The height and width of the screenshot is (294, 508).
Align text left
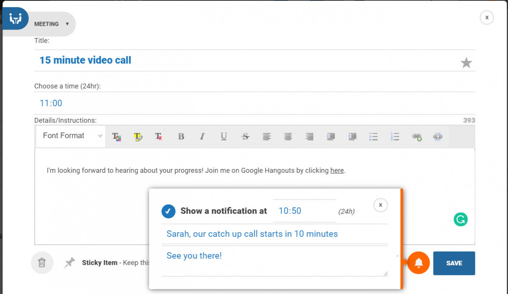(x=267, y=136)
